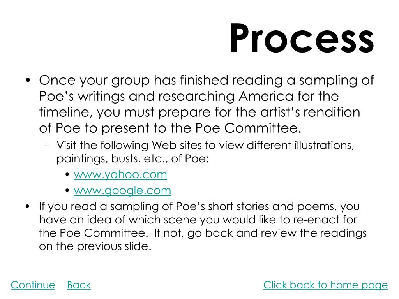Click the word 'America' in first paragraph
Viewport: 399px width, 299px height.
tap(266, 97)
